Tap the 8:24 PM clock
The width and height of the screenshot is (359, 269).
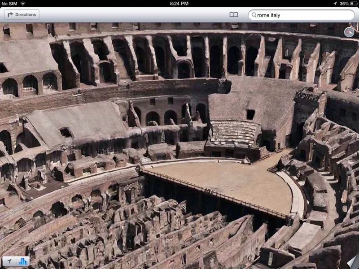[x=179, y=3]
